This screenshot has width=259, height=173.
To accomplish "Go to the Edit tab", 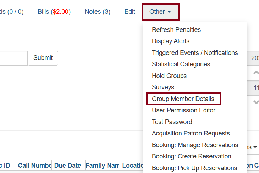I will click(130, 12).
